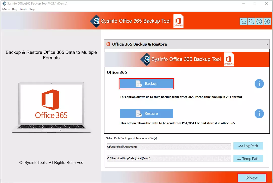Click the restore description about PST/OST File
Viewport: 273px width, 183px height.
pos(177,123)
